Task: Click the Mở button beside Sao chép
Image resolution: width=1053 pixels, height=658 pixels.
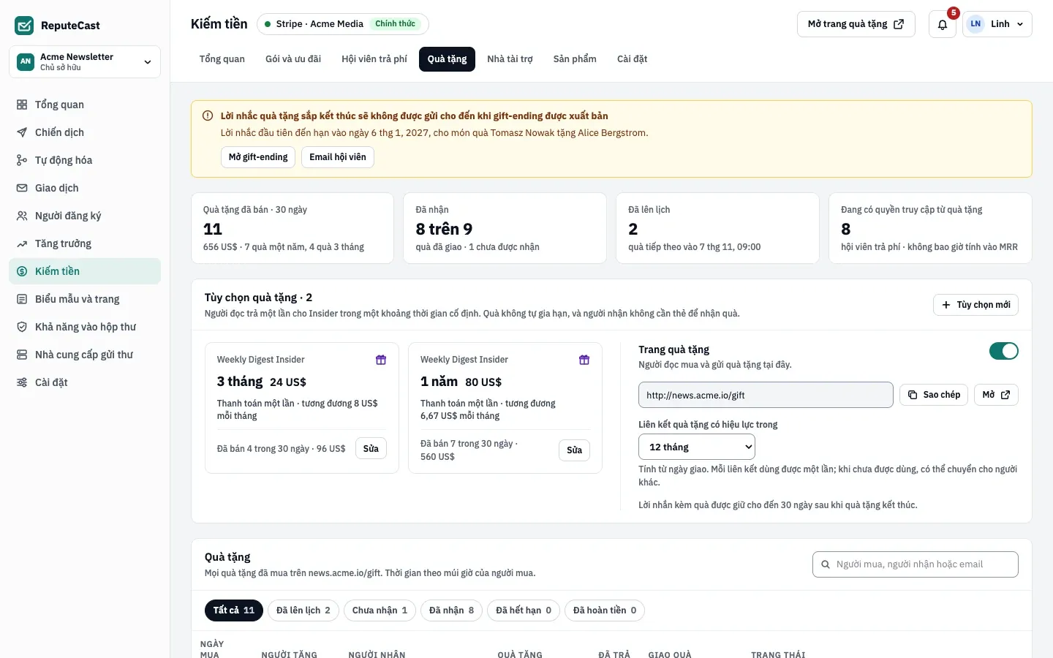Action: (996, 395)
